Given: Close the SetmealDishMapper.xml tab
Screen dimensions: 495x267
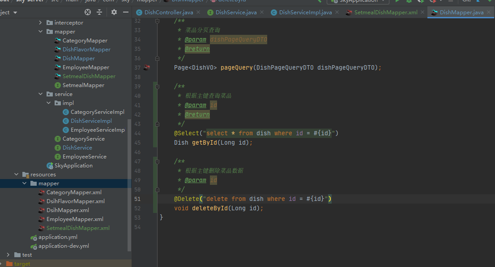Looking at the screenshot, I should tap(423, 13).
